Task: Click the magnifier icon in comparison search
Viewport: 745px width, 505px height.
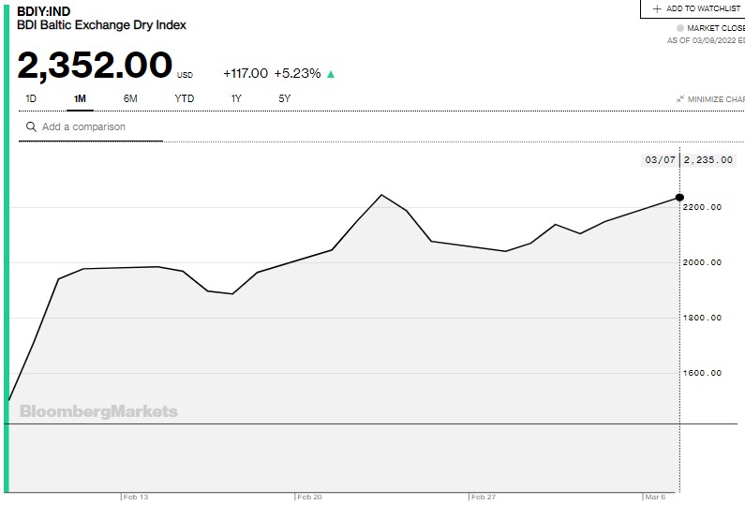Action: [31, 126]
